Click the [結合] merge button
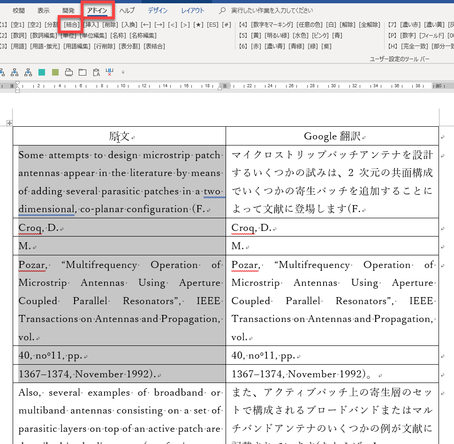This screenshot has height=444, width=454. [x=71, y=24]
